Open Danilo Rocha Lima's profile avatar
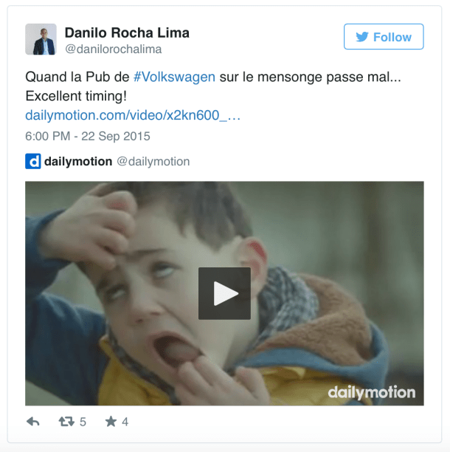 41,39
